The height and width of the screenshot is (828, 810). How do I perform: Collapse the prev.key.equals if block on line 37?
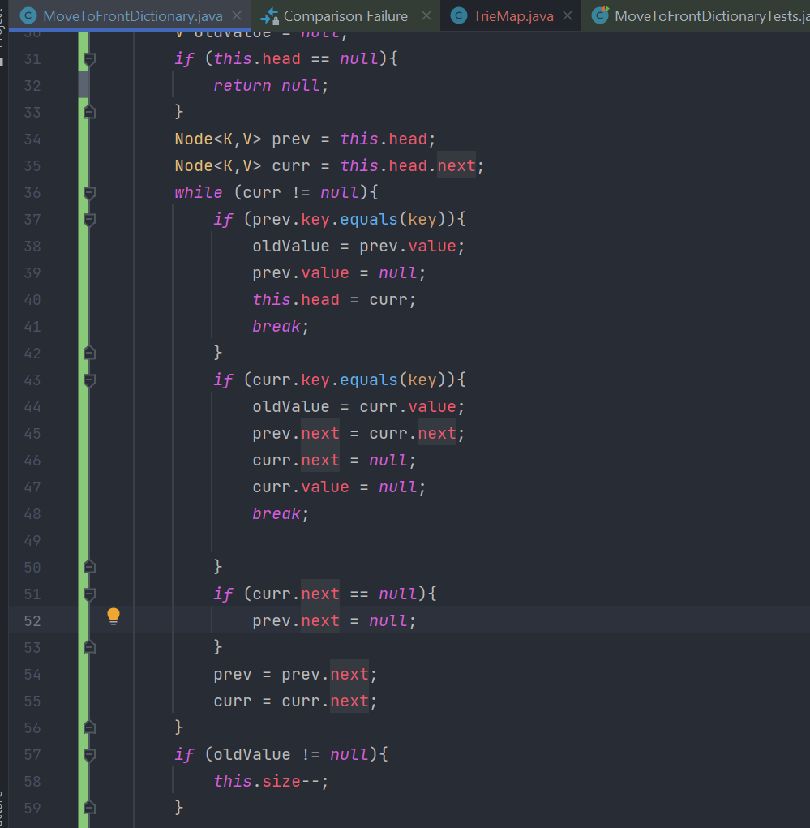90,220
